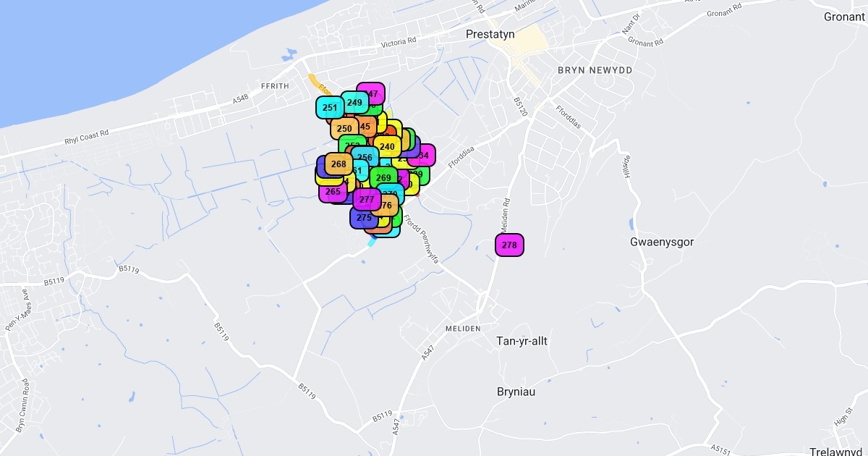
Task: Open the magenta marker numbered 265
Action: coord(333,192)
